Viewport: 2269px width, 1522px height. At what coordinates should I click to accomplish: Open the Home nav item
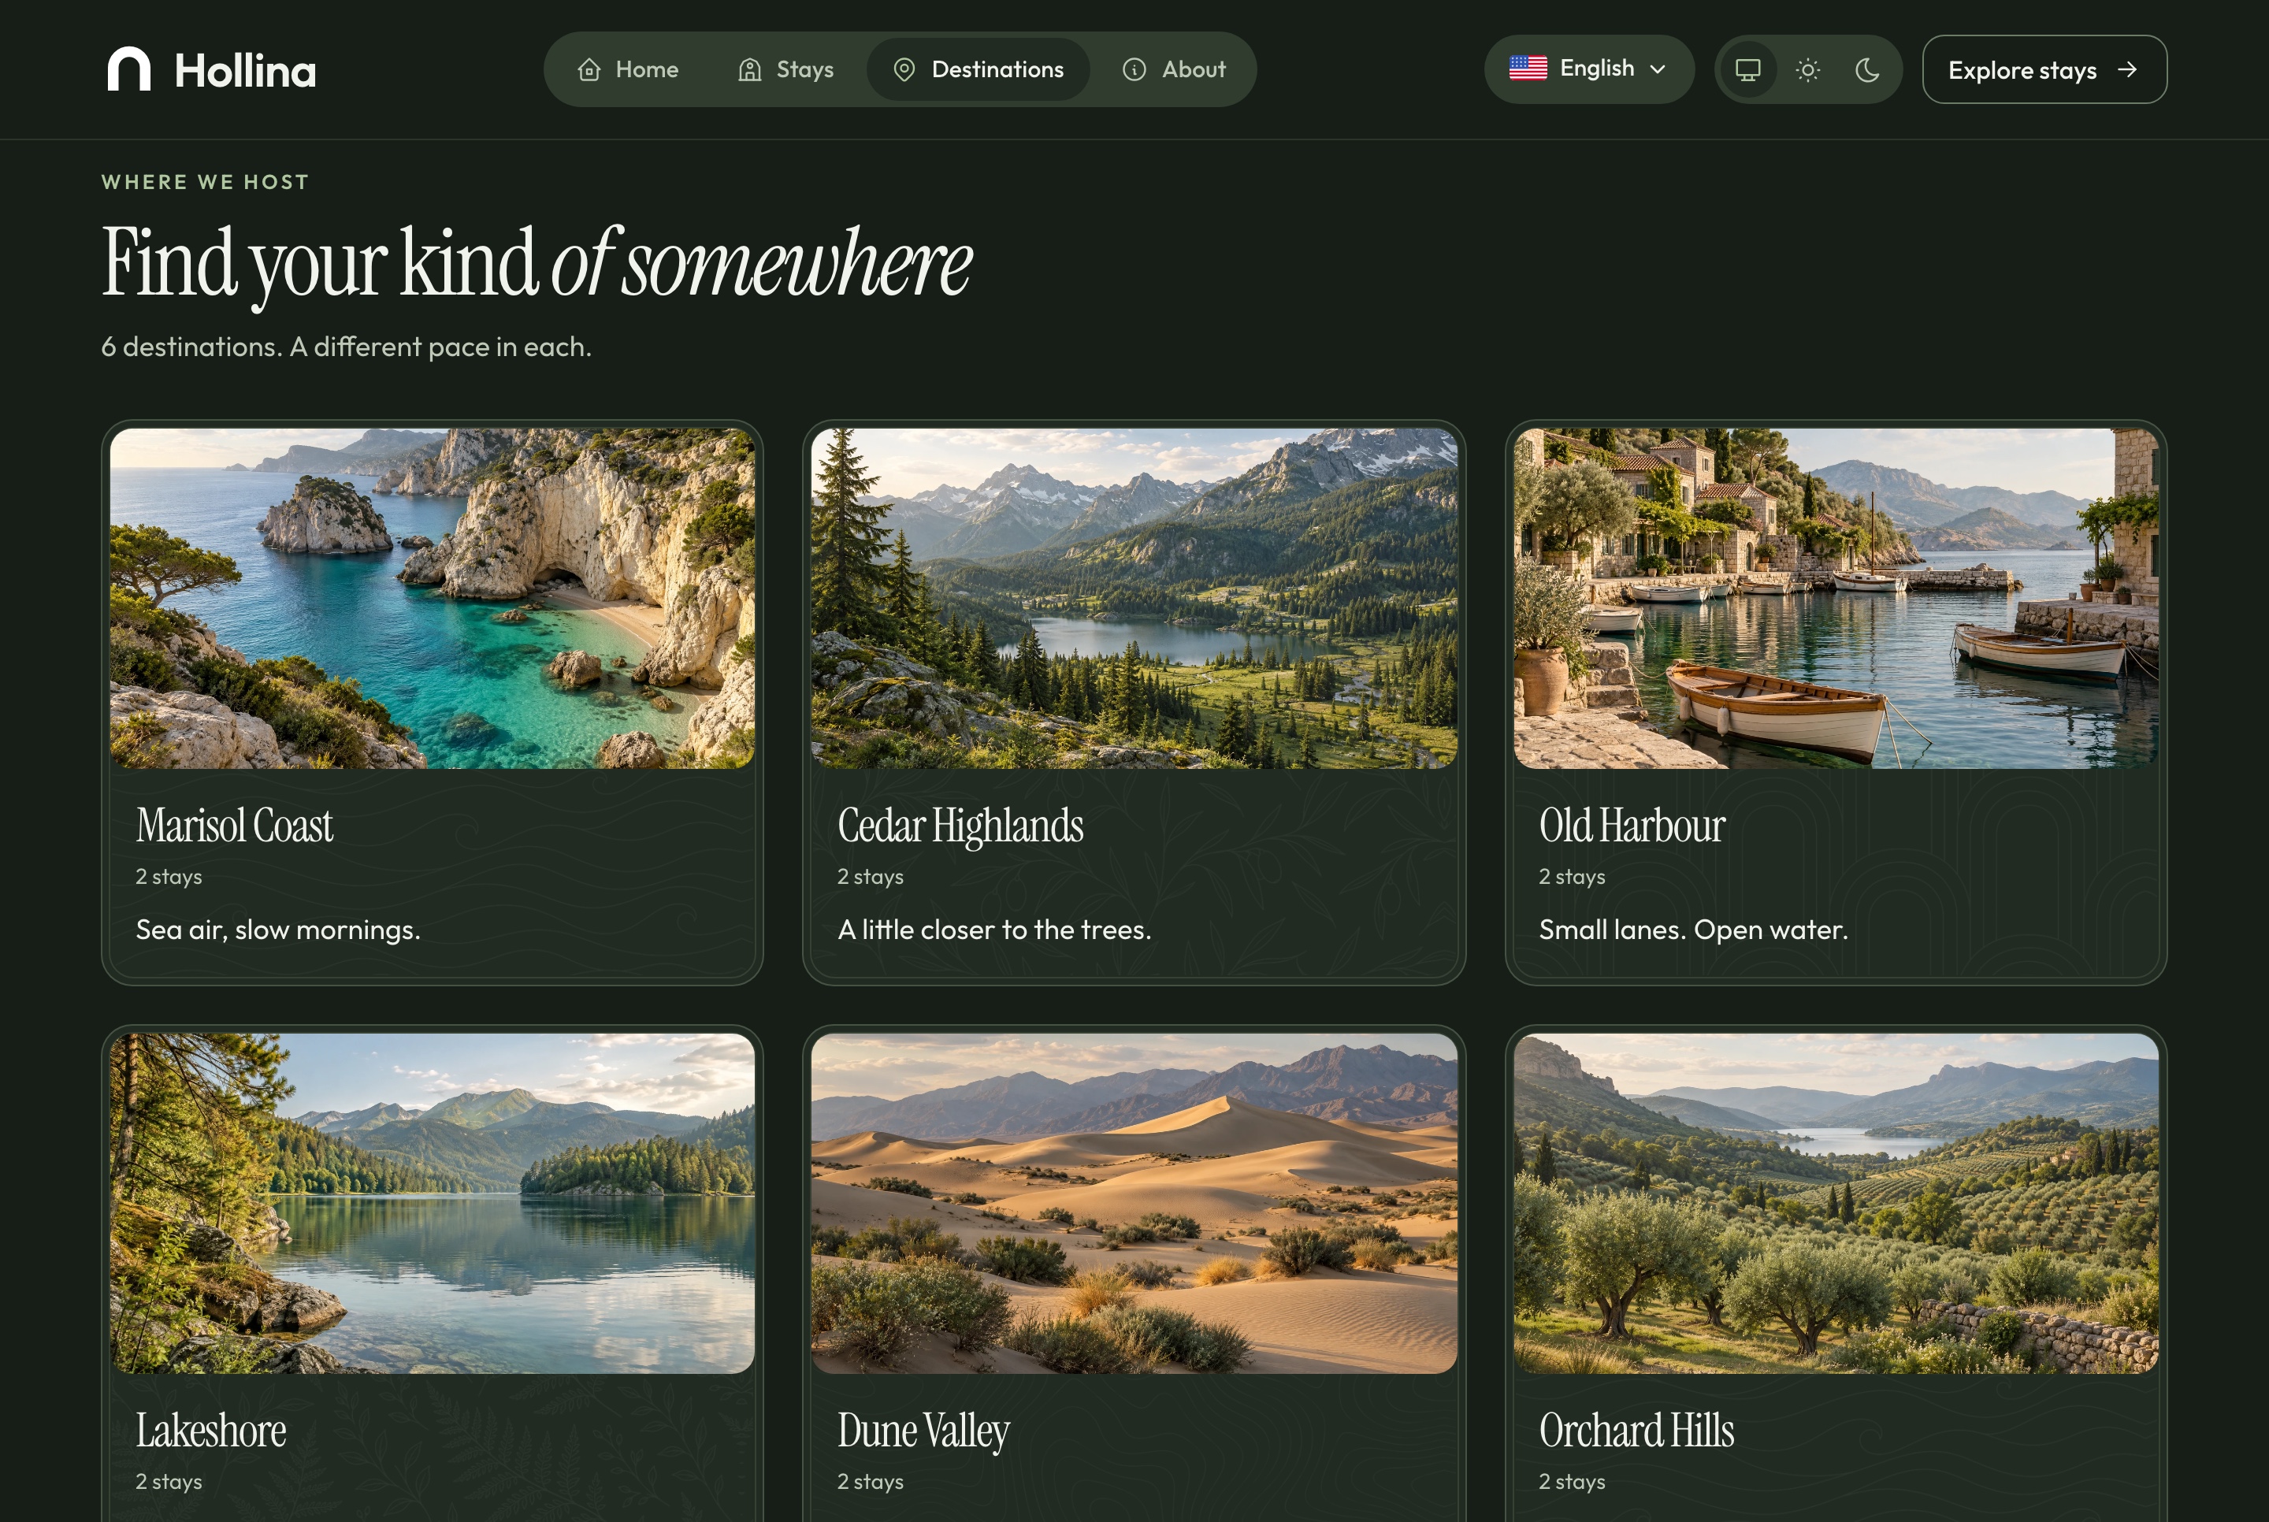pos(628,70)
